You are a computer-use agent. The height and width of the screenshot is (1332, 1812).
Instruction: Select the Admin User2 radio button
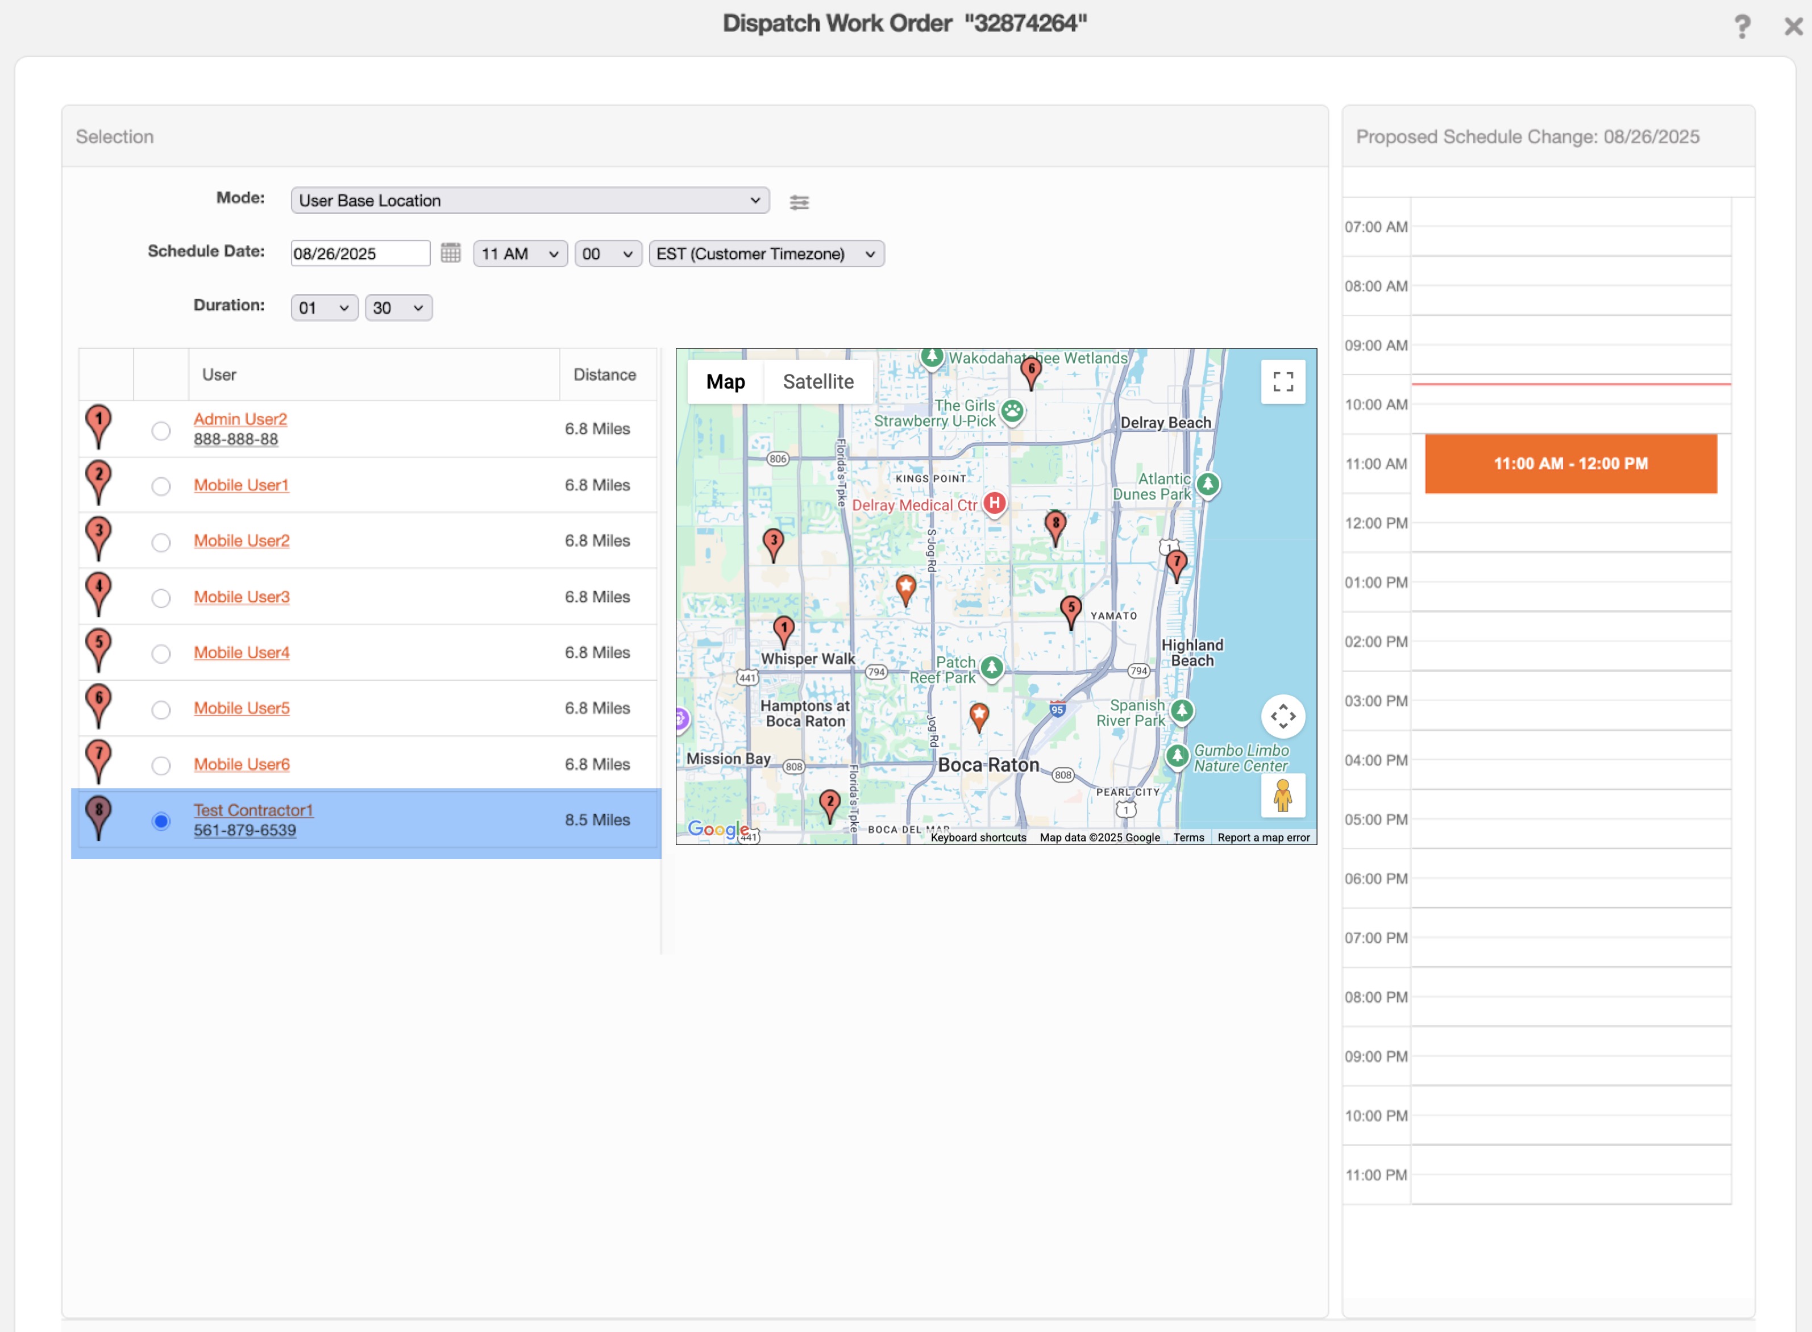pyautogui.click(x=160, y=431)
